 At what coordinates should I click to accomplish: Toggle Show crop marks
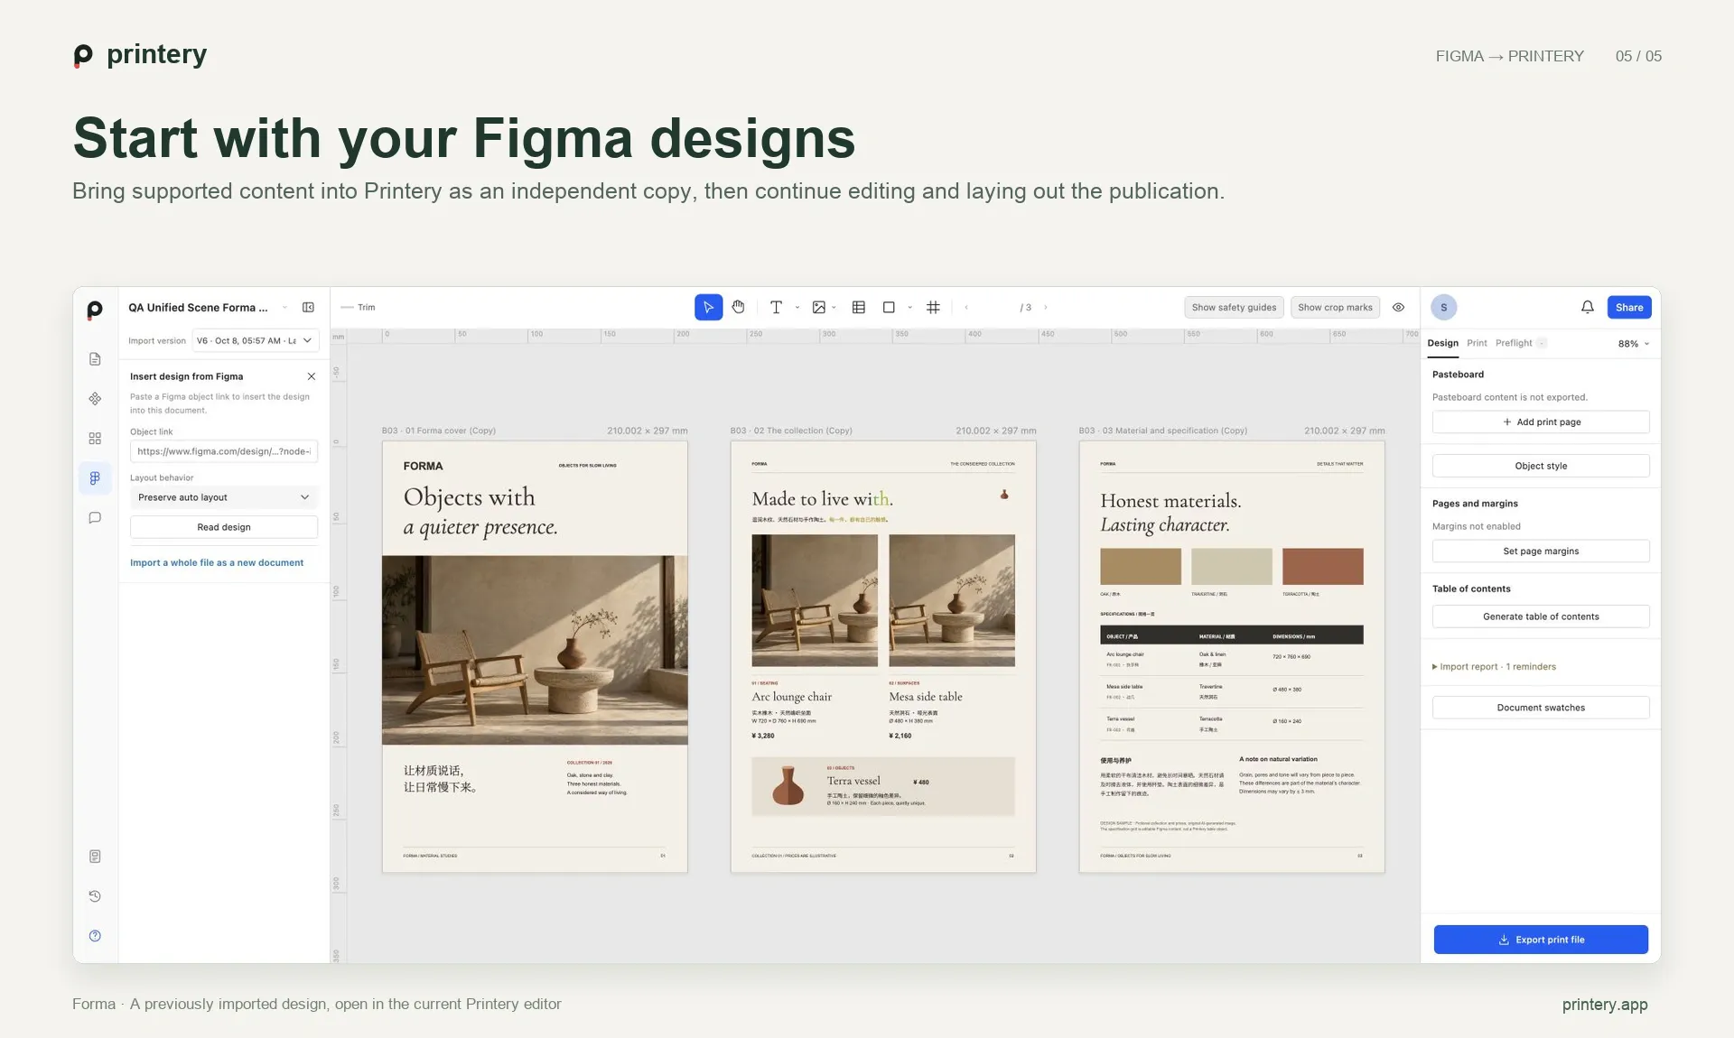1335,308
